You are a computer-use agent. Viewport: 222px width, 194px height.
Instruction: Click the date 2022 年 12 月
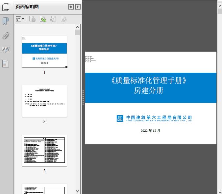150,131
